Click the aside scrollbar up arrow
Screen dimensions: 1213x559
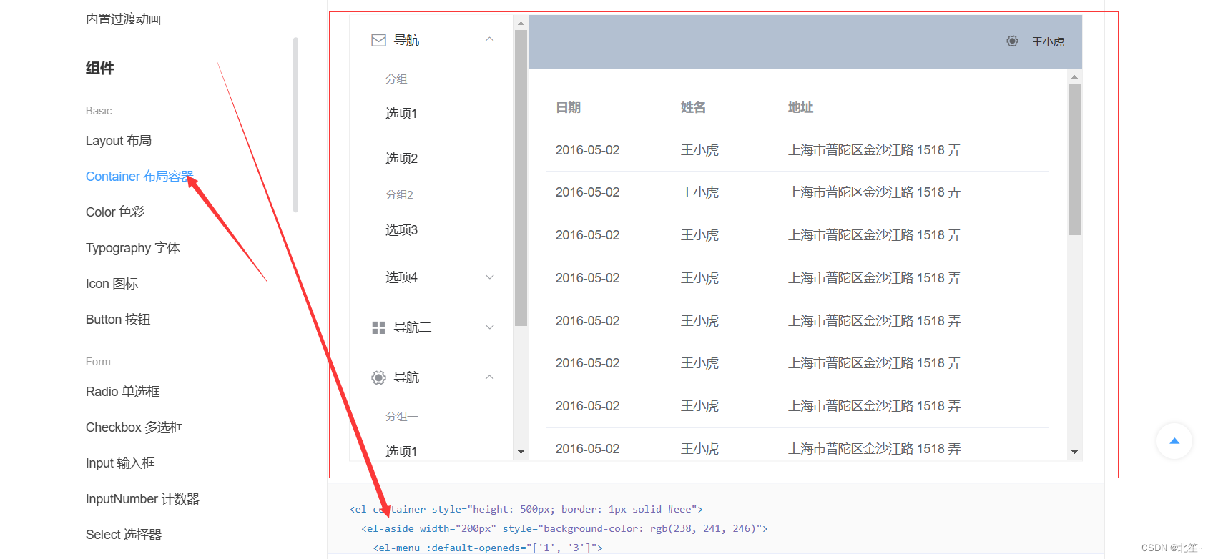click(x=521, y=23)
